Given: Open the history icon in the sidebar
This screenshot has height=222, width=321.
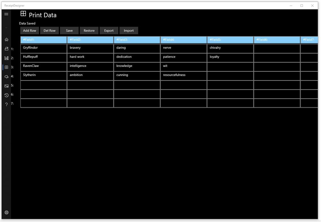Looking at the screenshot, I should coord(6,95).
